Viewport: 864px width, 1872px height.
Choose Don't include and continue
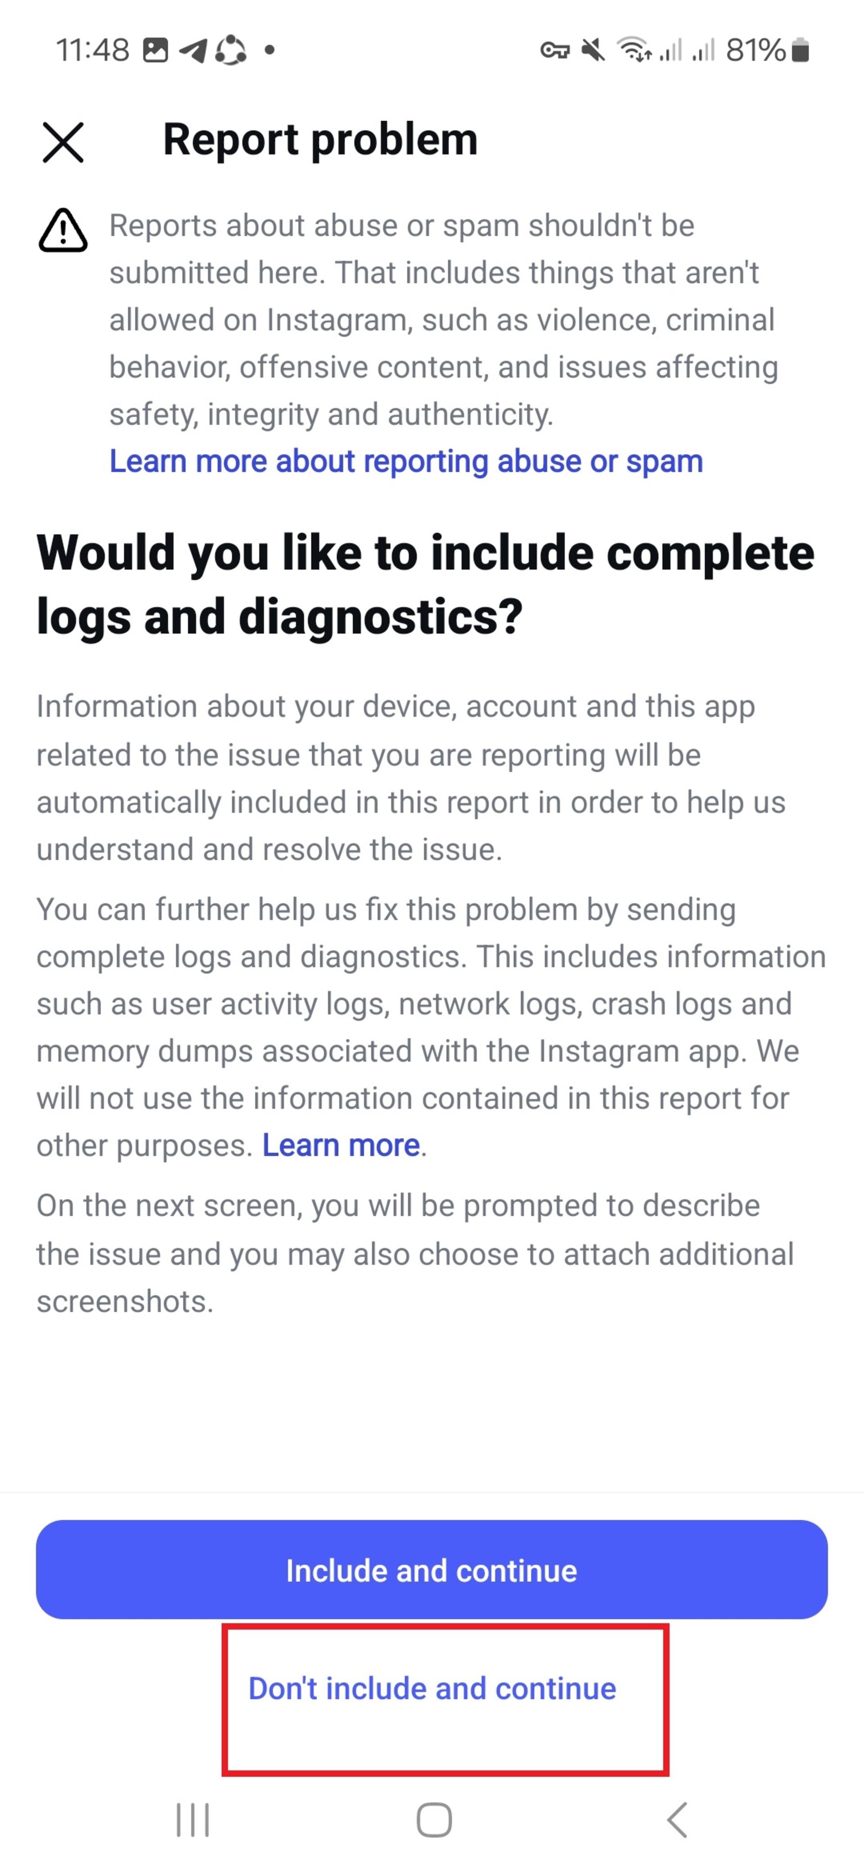click(x=432, y=1688)
